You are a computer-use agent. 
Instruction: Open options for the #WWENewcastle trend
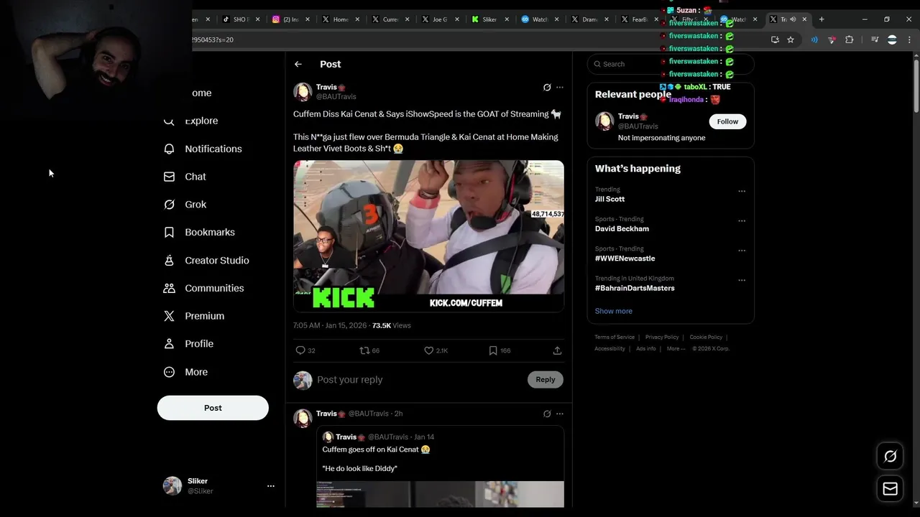click(x=742, y=251)
